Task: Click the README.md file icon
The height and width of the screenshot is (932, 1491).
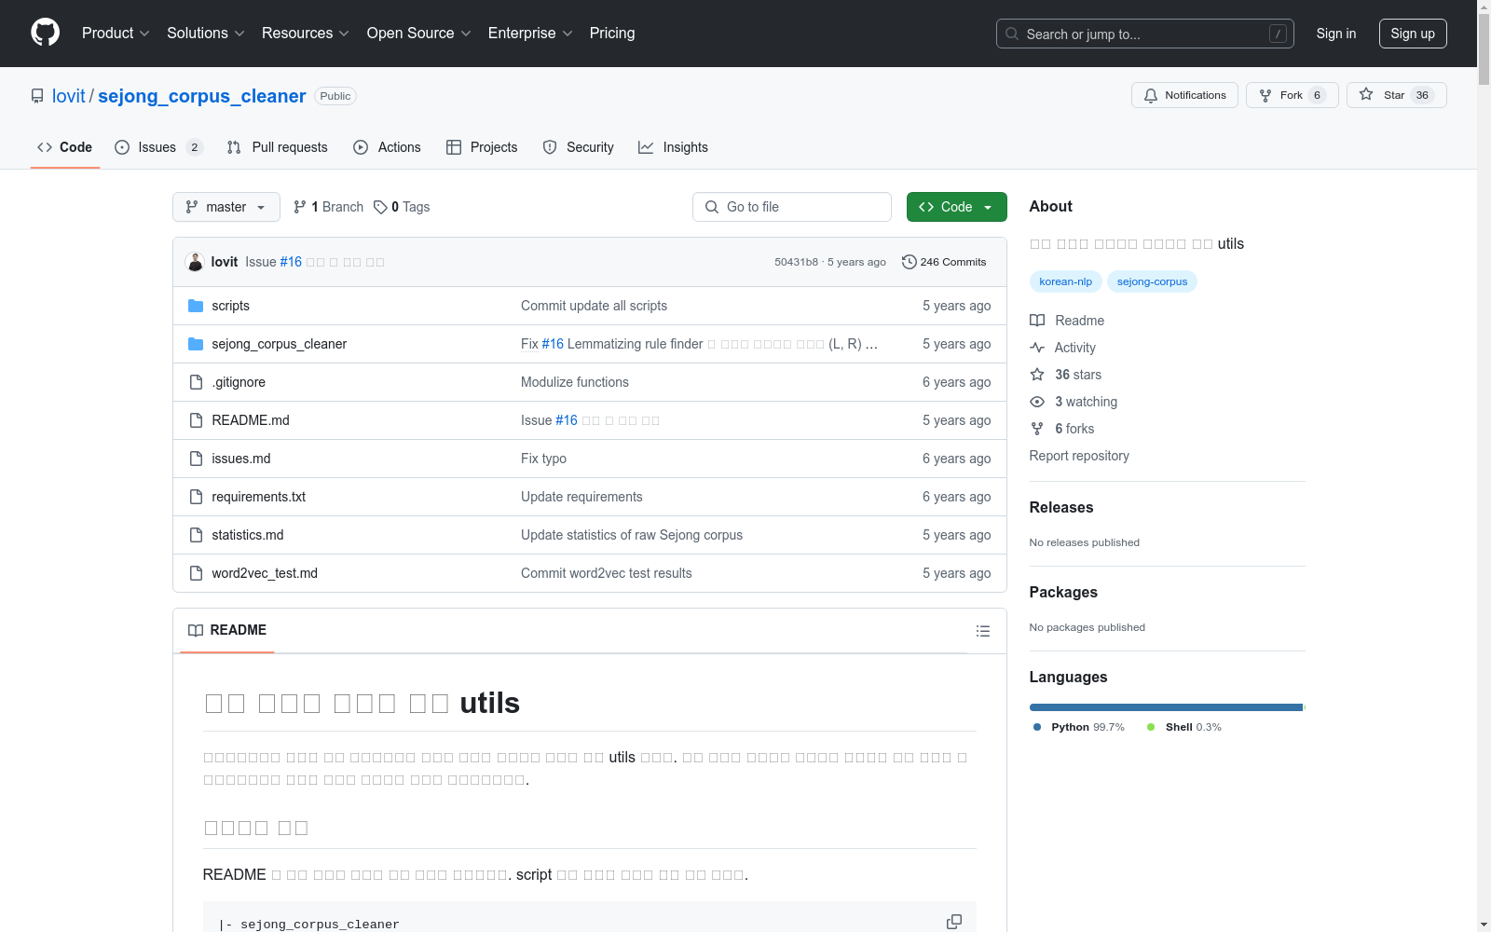Action: tap(196, 420)
